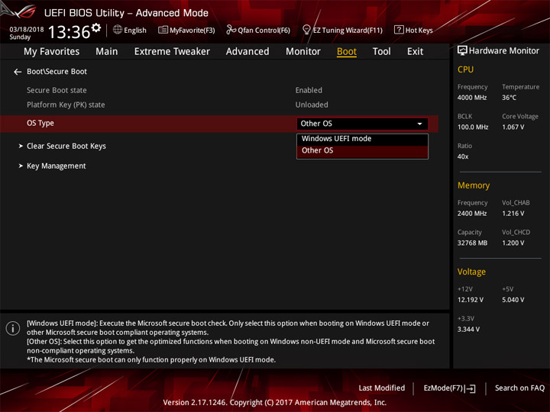550x412 pixels.
Task: Click the OS Type label
Action: click(40, 124)
